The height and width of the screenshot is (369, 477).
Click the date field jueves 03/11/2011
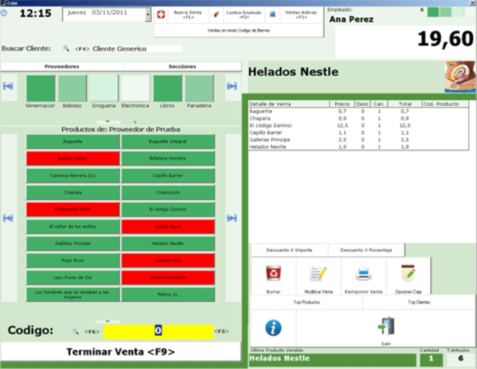point(104,15)
